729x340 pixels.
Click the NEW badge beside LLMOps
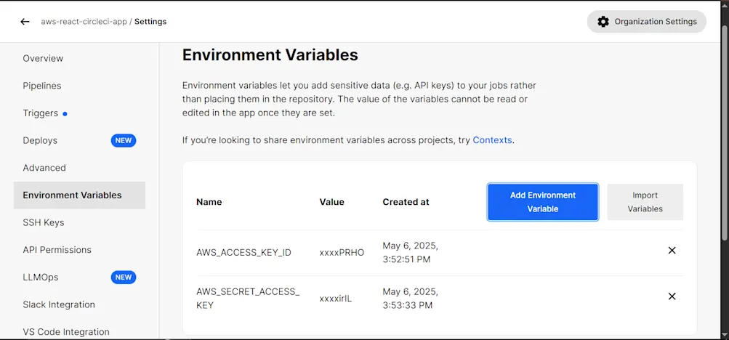(124, 278)
